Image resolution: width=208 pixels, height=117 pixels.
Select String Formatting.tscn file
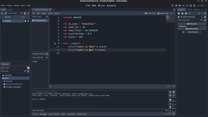pyautogui.click(x=14, y=84)
